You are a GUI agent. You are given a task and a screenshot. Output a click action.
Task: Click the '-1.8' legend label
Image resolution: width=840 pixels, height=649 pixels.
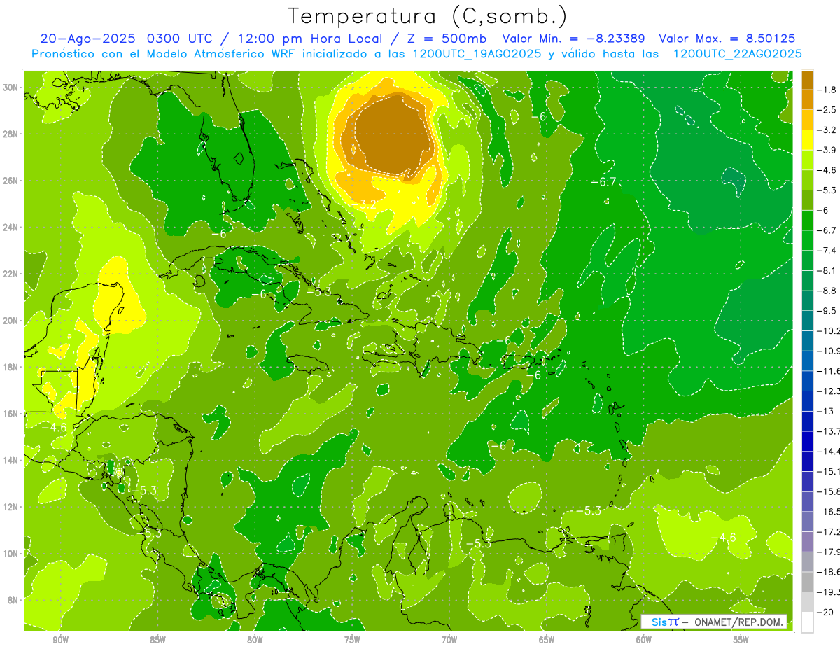tap(827, 90)
